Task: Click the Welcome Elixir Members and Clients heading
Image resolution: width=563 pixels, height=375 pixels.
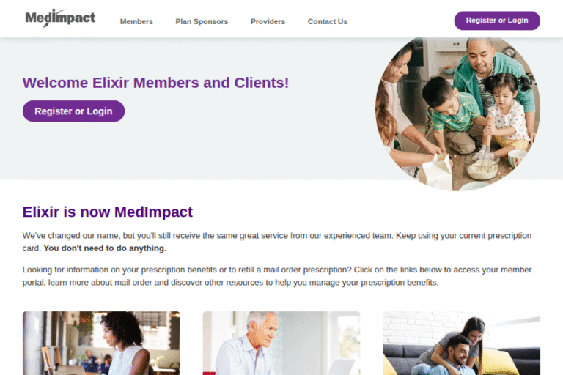Action: click(x=155, y=83)
